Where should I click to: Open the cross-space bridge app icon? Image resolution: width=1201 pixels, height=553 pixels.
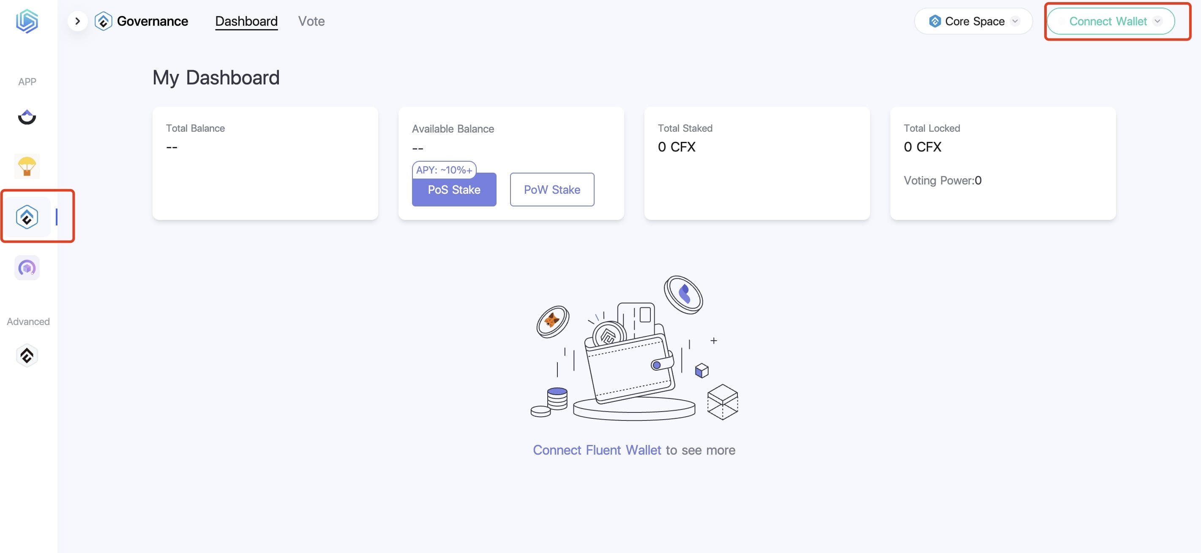(x=27, y=117)
